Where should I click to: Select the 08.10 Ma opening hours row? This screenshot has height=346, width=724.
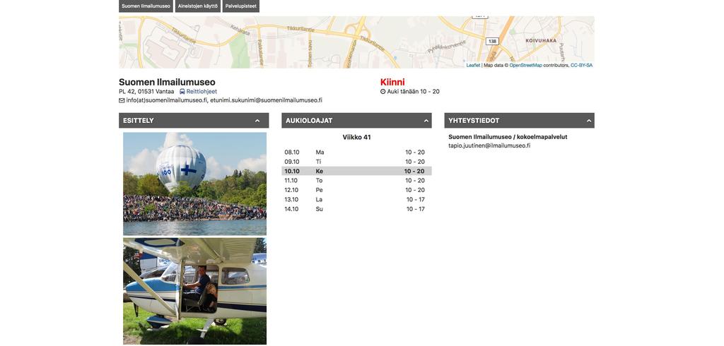tap(356, 153)
